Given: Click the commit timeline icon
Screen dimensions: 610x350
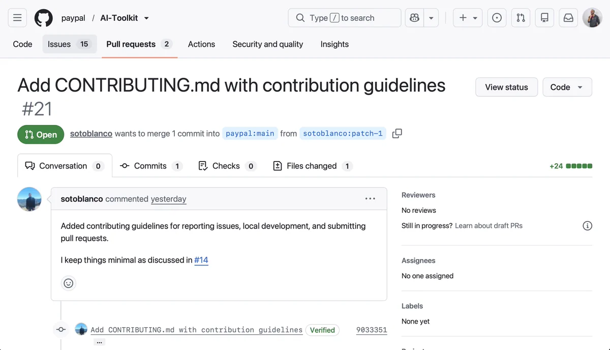Looking at the screenshot, I should 61,329.
